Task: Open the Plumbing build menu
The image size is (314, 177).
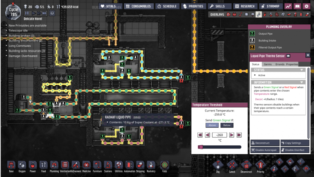Action: pyautogui.click(x=54, y=166)
